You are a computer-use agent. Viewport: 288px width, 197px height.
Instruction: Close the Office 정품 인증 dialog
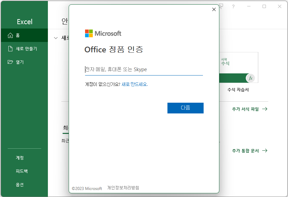[214, 9]
